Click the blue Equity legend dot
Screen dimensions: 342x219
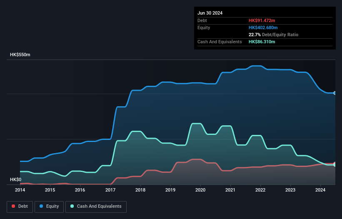[41, 206]
